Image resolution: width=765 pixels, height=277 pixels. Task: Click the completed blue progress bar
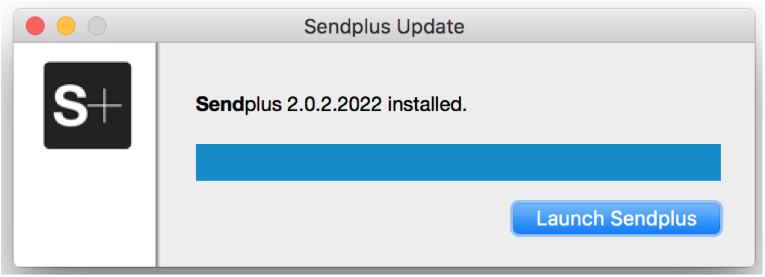(458, 162)
